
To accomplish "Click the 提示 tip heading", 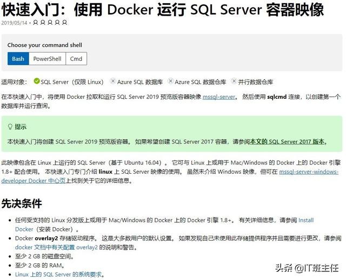I will coord(21,127).
